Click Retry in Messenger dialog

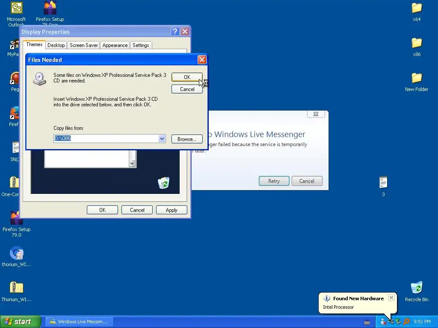[274, 181]
